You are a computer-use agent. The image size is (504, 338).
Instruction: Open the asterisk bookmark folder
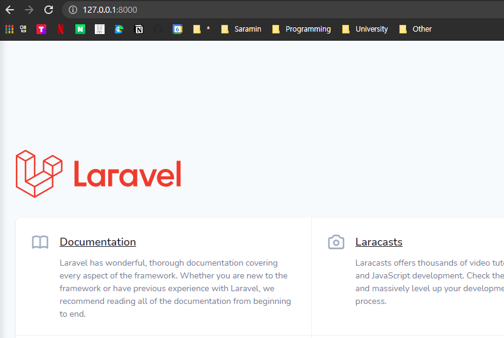point(201,29)
